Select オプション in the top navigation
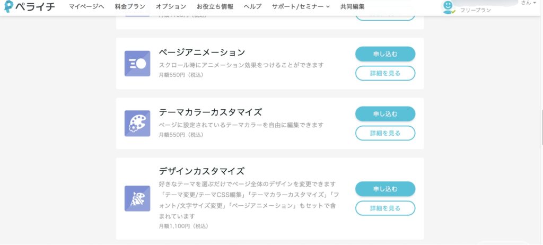This screenshot has height=245, width=543. point(171,6)
